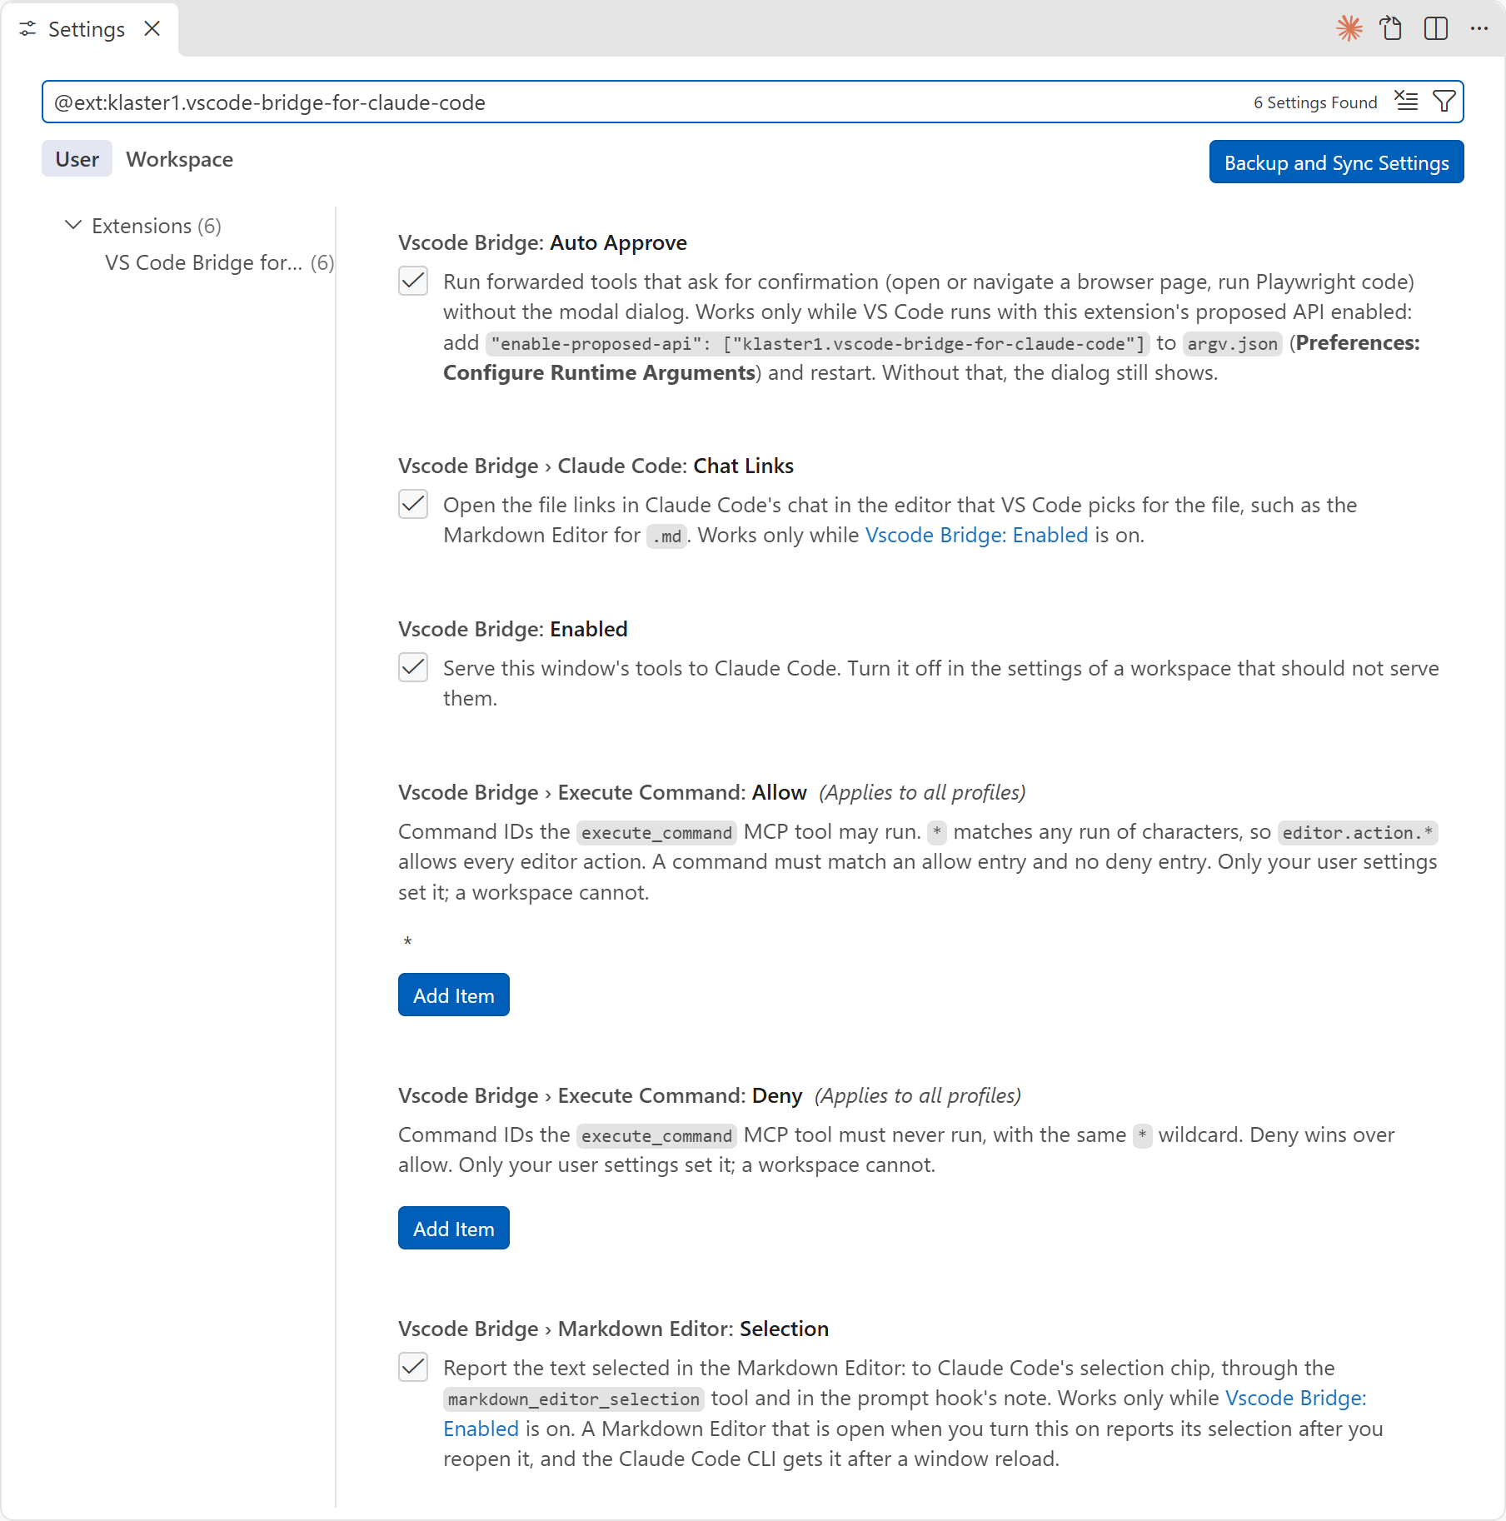Collapse the Extensions (6) tree chevron

73,226
